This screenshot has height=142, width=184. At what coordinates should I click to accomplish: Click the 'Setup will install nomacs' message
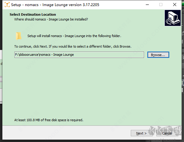(74, 36)
